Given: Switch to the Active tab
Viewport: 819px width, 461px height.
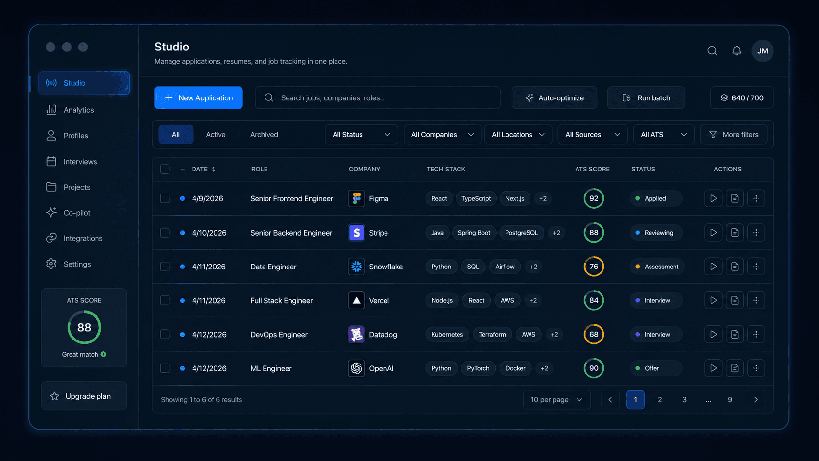Looking at the screenshot, I should click(x=216, y=135).
